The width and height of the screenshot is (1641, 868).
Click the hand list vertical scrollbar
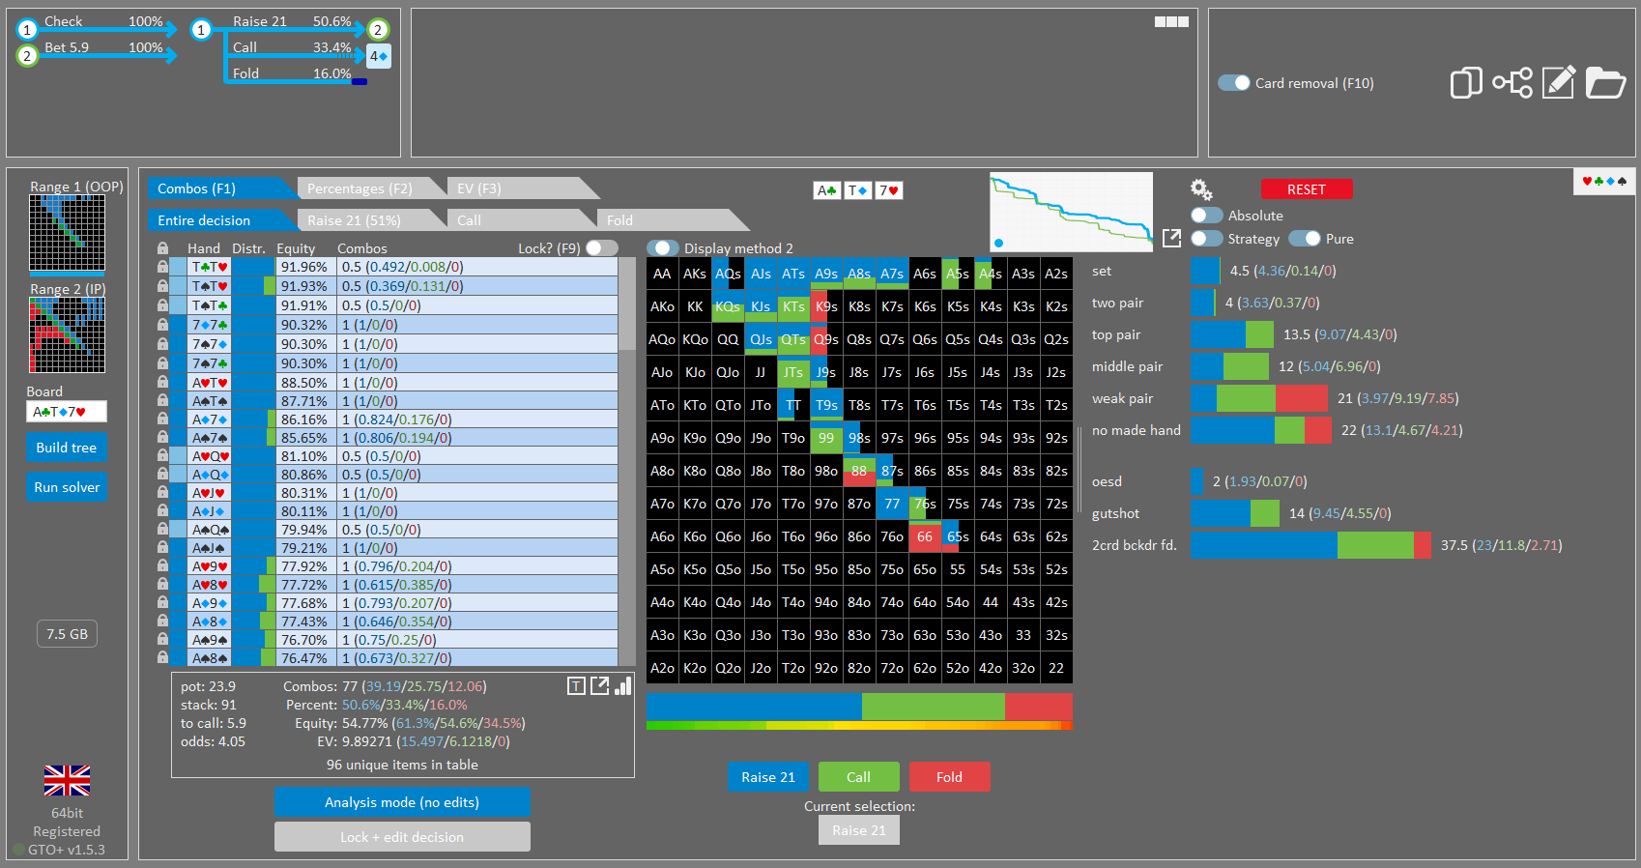point(626,462)
